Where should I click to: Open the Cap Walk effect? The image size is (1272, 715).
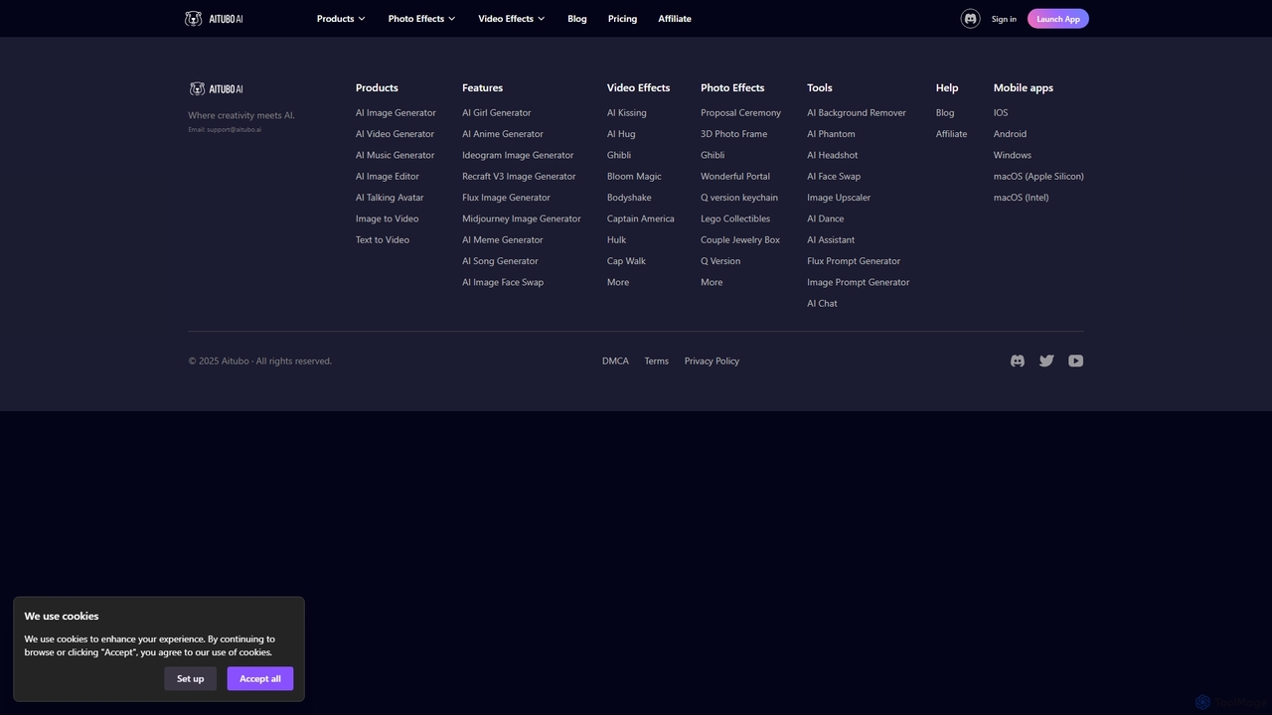[626, 261]
